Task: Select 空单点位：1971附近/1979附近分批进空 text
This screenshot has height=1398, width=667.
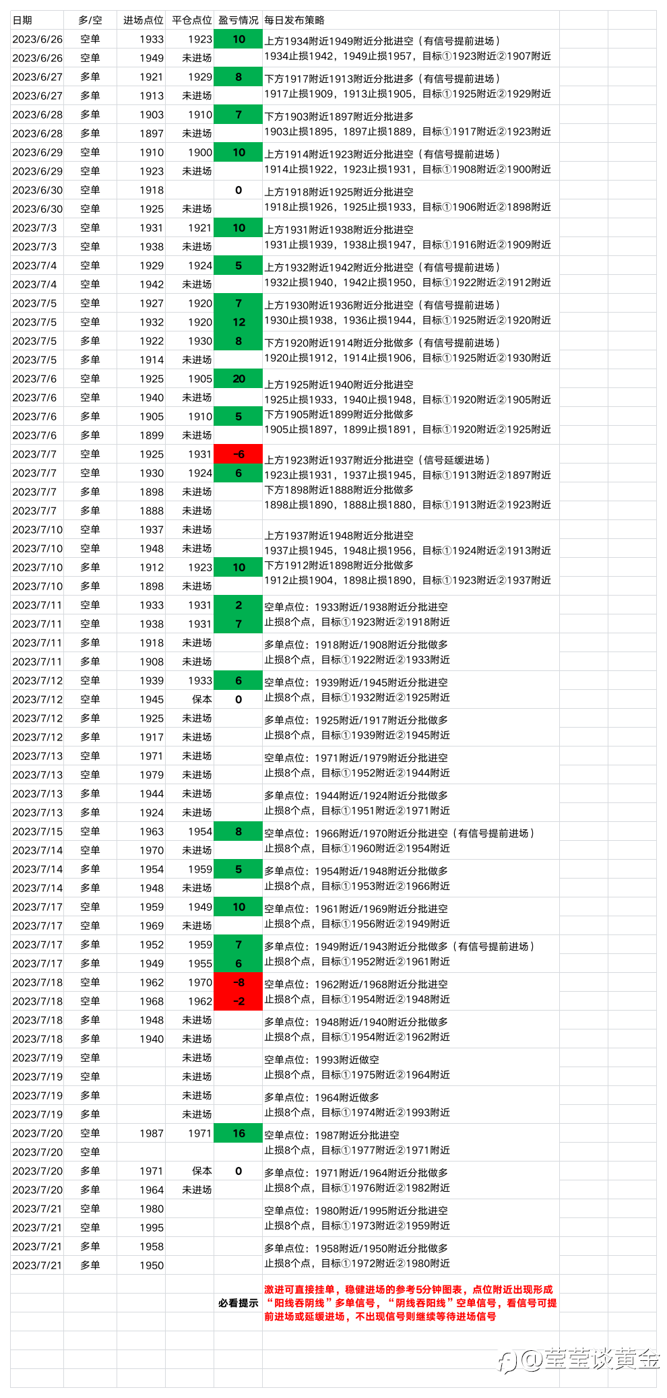Action: pyautogui.click(x=356, y=758)
